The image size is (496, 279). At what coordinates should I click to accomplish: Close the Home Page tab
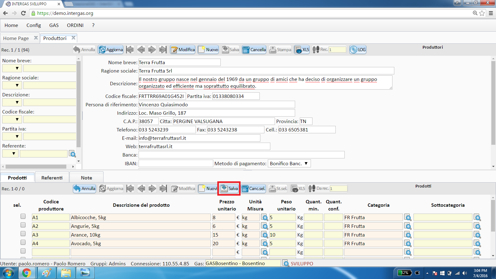click(x=36, y=38)
